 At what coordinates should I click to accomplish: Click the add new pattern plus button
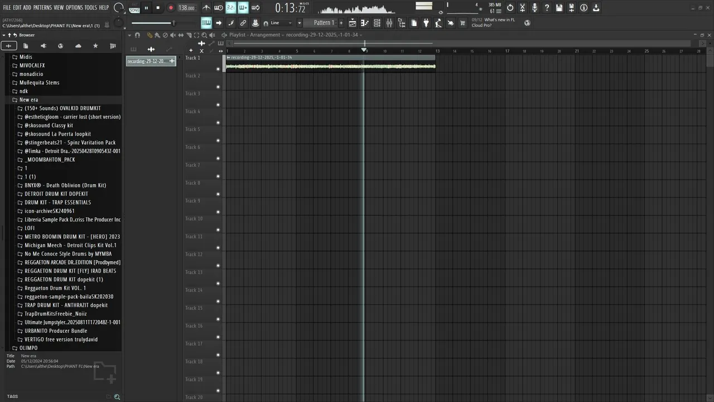341,23
